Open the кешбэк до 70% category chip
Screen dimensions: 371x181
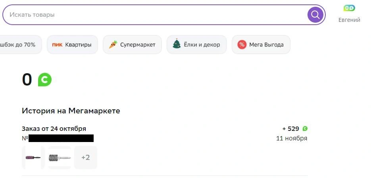[x=21, y=45]
